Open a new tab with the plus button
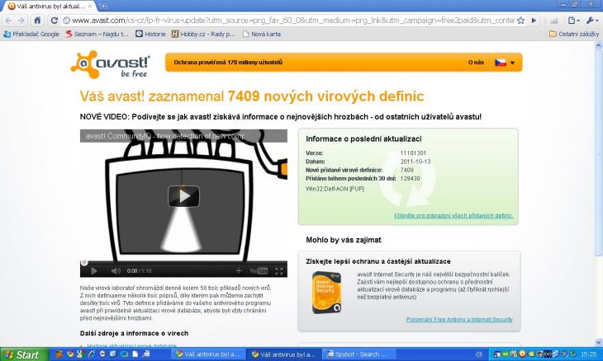The height and width of the screenshot is (361, 603). (103, 6)
